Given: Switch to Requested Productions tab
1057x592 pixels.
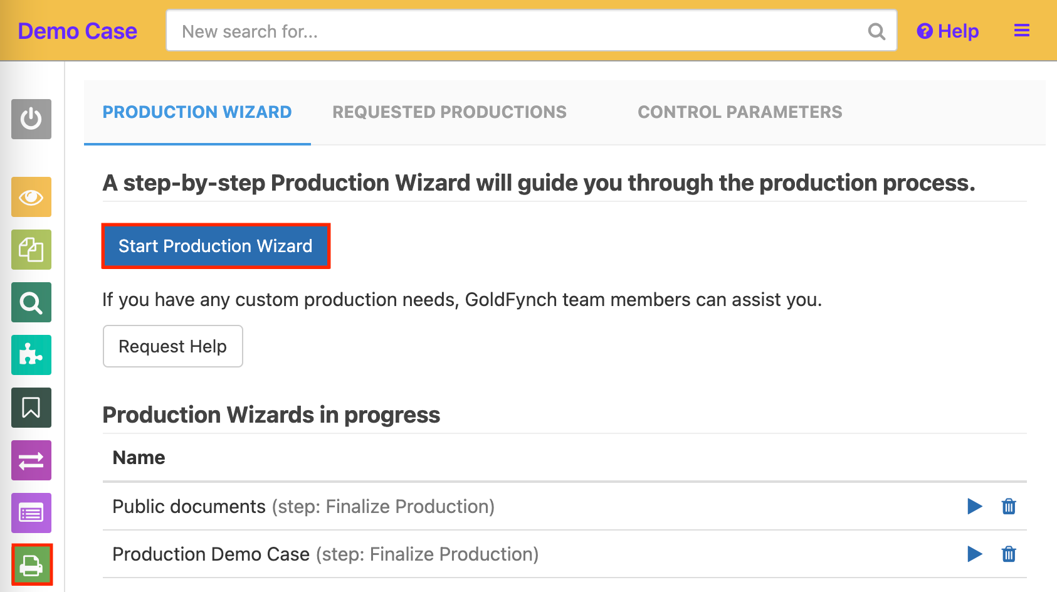Looking at the screenshot, I should point(449,112).
